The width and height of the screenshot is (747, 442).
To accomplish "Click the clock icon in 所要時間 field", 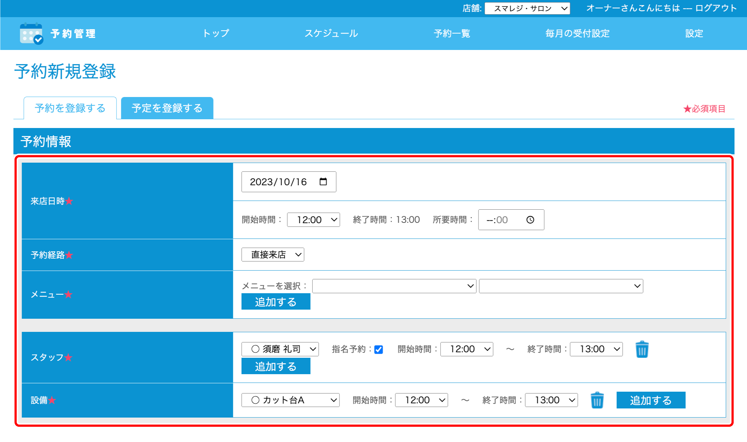I will (530, 220).
